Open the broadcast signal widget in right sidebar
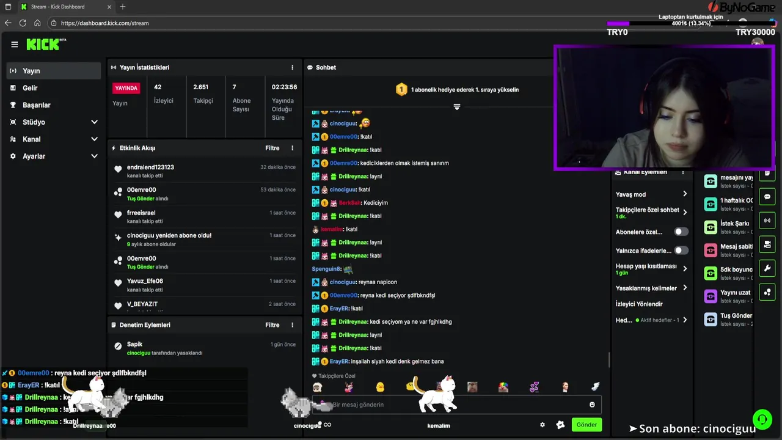This screenshot has width=782, height=440. [x=767, y=221]
